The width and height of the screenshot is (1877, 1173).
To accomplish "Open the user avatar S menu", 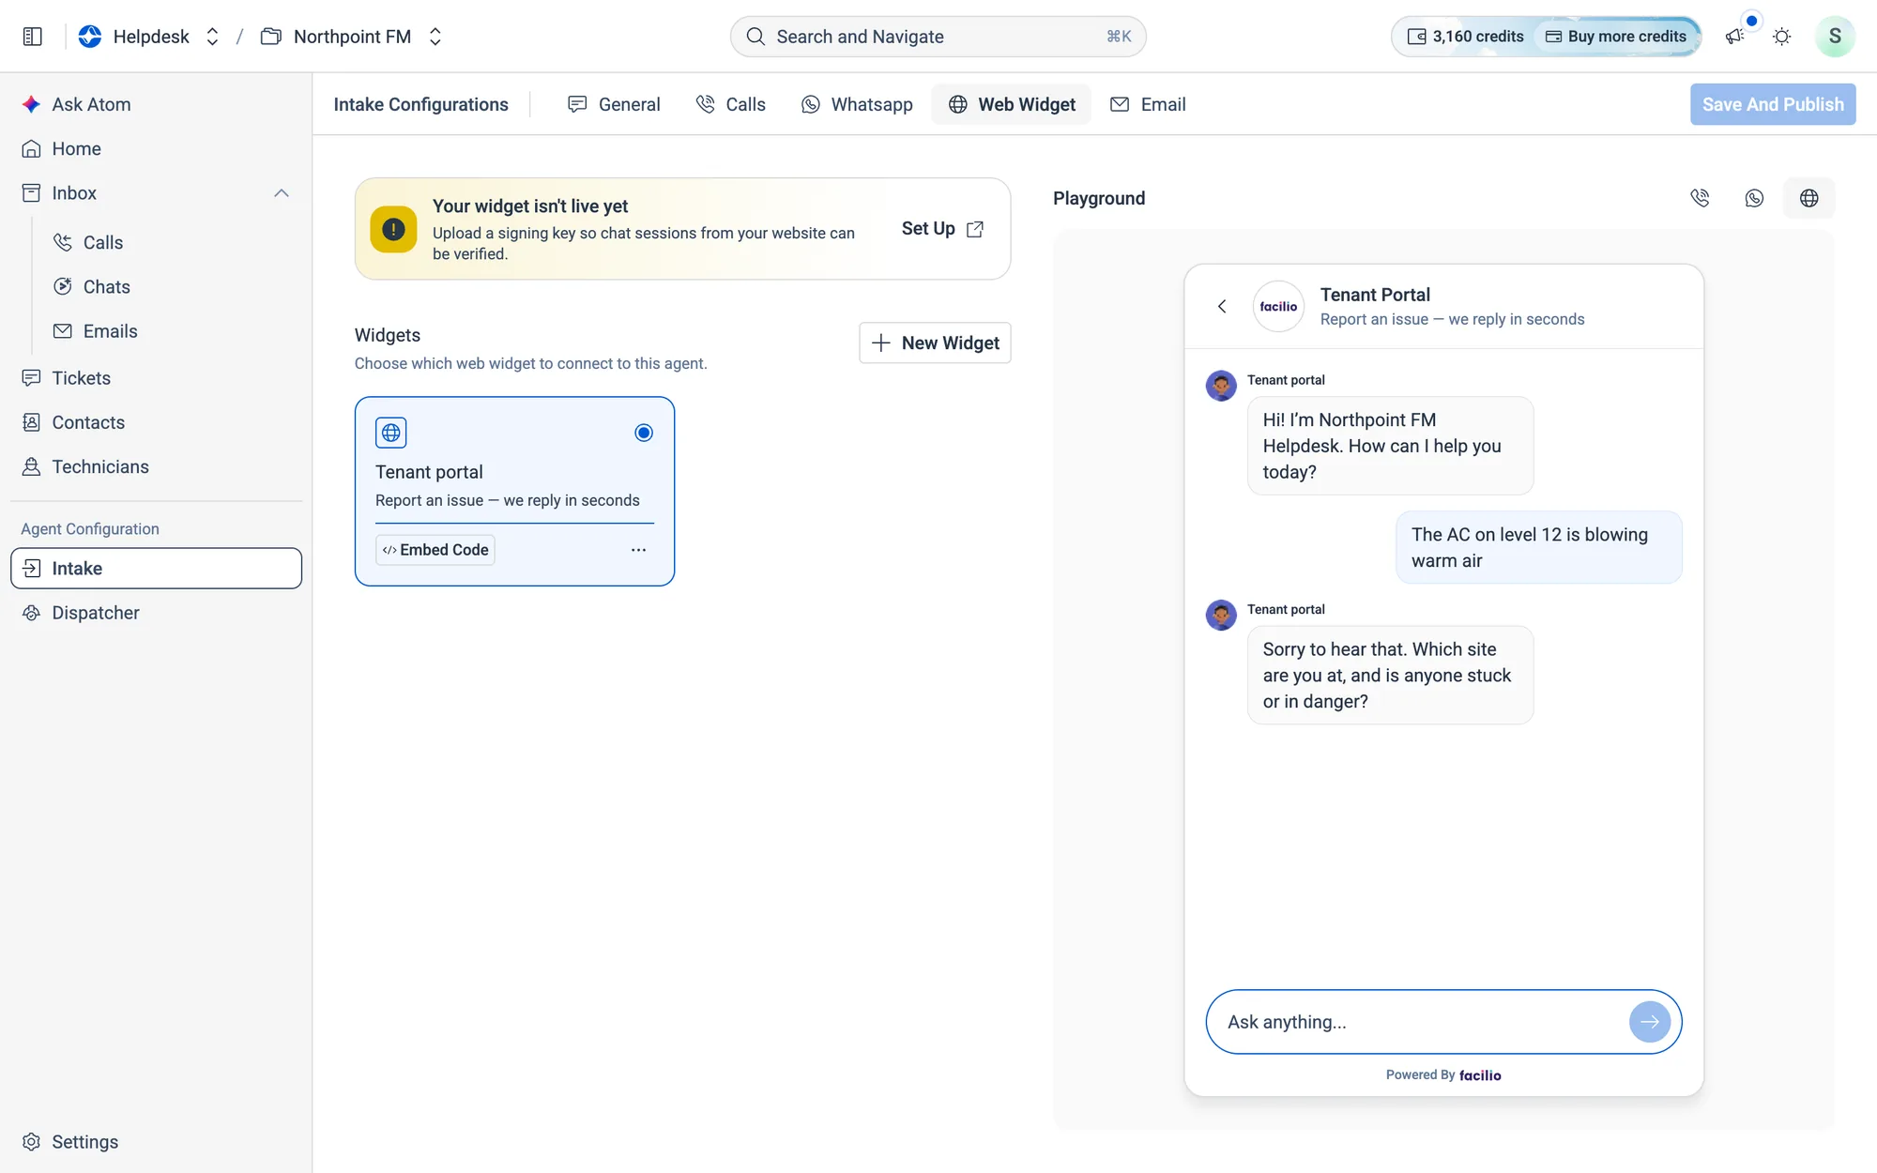I will click(x=1835, y=37).
